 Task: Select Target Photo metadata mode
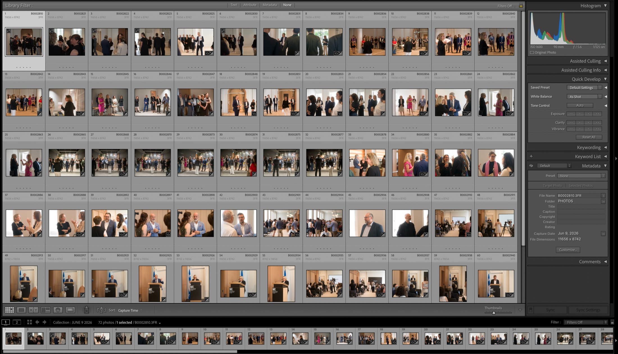(x=552, y=186)
